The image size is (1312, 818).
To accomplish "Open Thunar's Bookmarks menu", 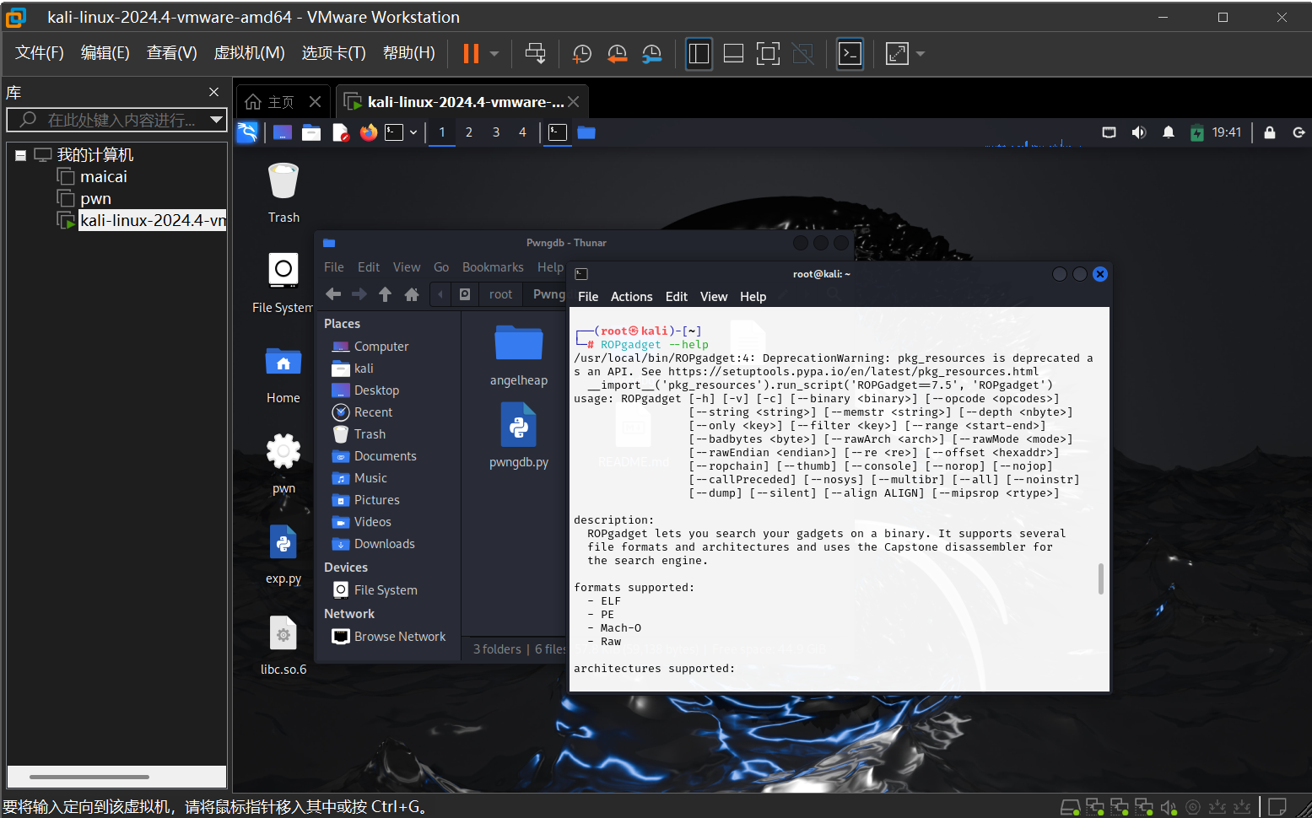I will coord(493,267).
